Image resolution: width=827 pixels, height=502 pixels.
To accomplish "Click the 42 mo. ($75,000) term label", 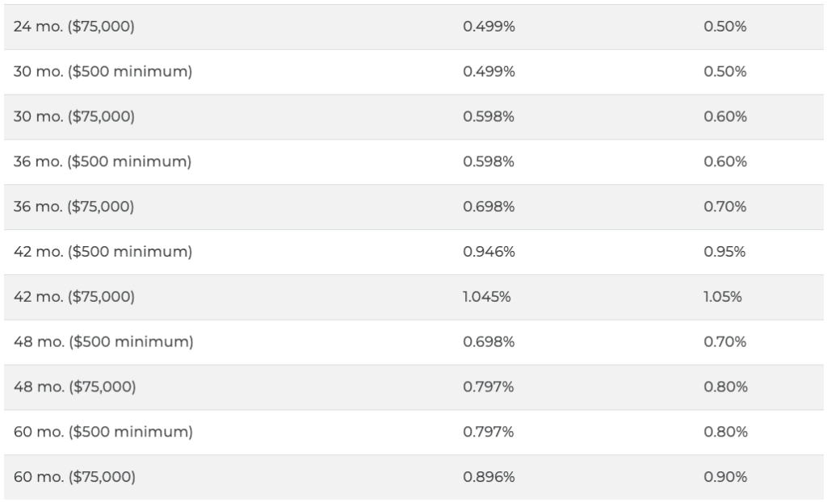I will 73,296.
